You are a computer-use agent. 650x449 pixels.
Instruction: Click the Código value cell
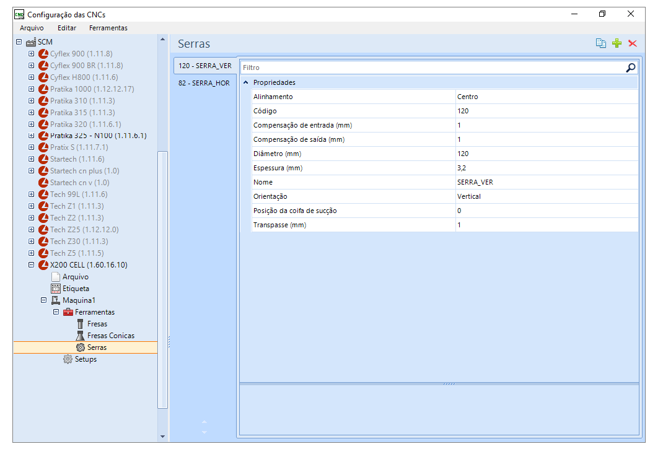[547, 111]
